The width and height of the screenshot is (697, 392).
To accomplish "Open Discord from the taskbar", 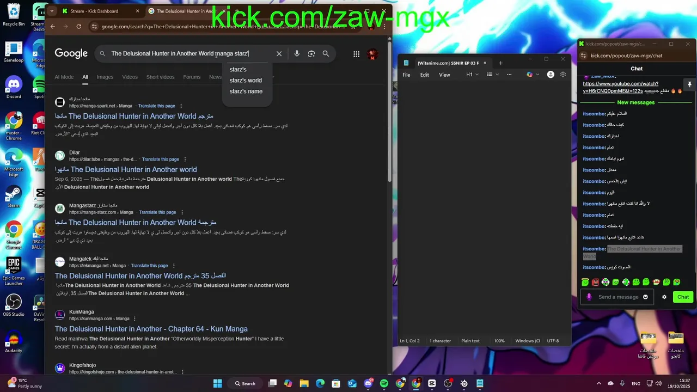I will [x=368, y=383].
